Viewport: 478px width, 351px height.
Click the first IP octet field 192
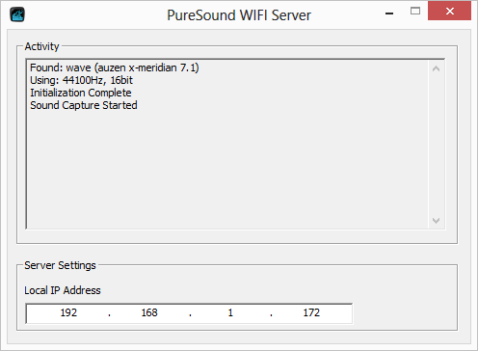click(x=68, y=312)
